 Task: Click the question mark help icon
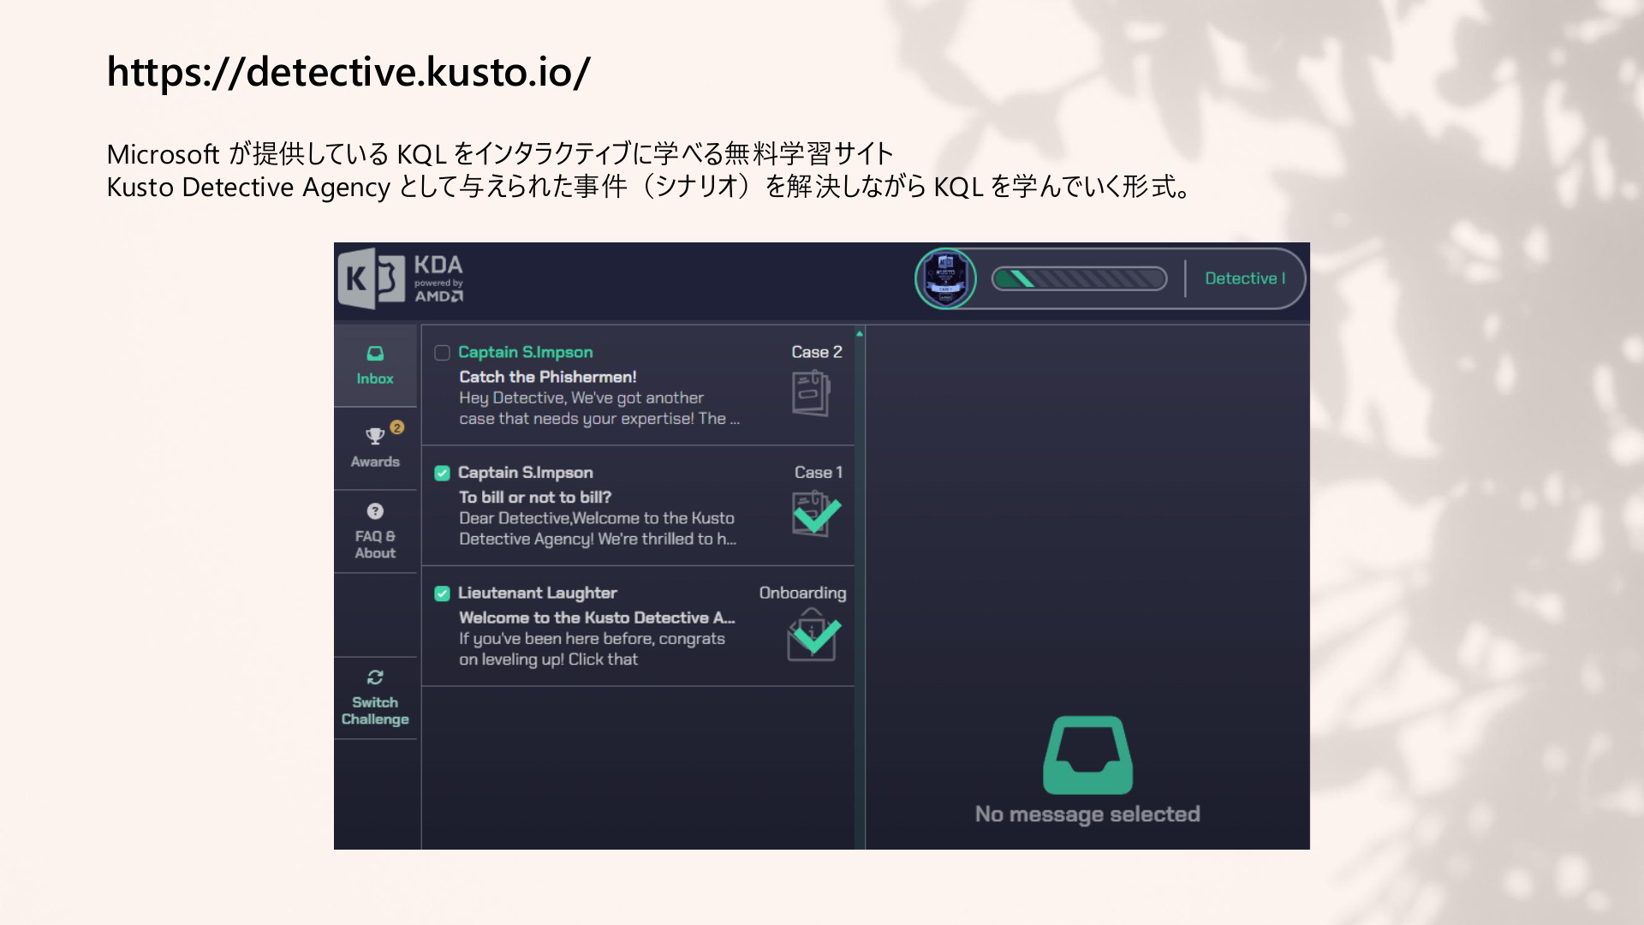[x=375, y=511]
